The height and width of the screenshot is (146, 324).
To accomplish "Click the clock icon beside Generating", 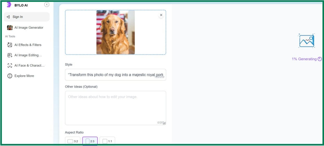I will 320,59.
